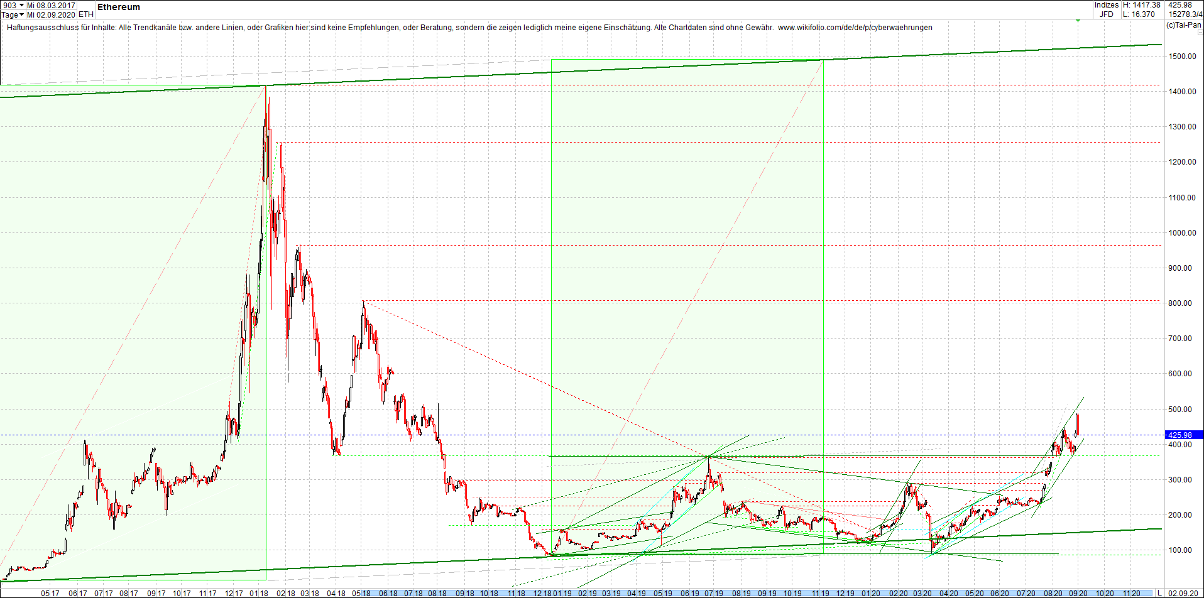Click the blue 425.98 price tag
Viewport: 1204px width, 598px height.
(x=1184, y=435)
